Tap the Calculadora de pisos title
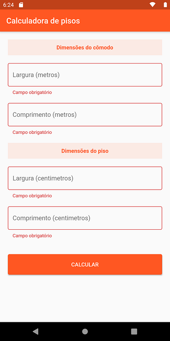The image size is (170, 341). [43, 21]
